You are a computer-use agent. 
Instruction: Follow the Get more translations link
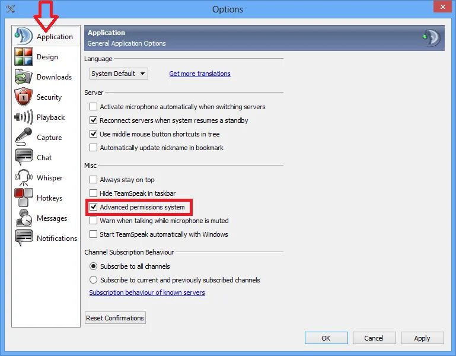[200, 74]
